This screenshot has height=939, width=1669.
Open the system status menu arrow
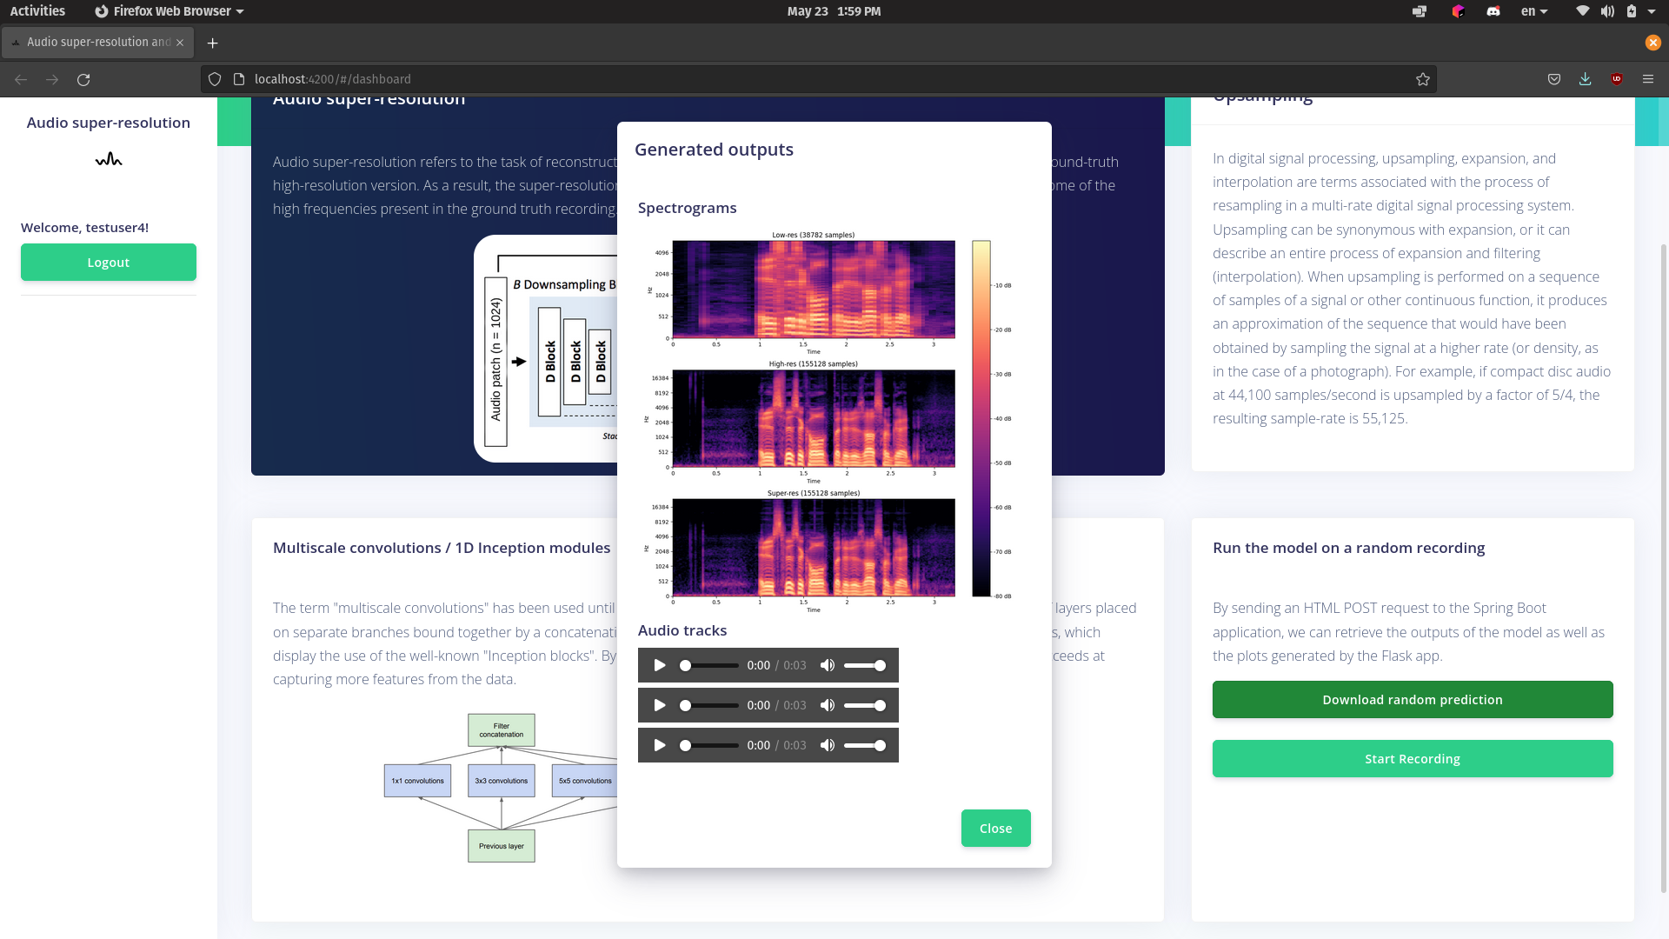tap(1652, 11)
